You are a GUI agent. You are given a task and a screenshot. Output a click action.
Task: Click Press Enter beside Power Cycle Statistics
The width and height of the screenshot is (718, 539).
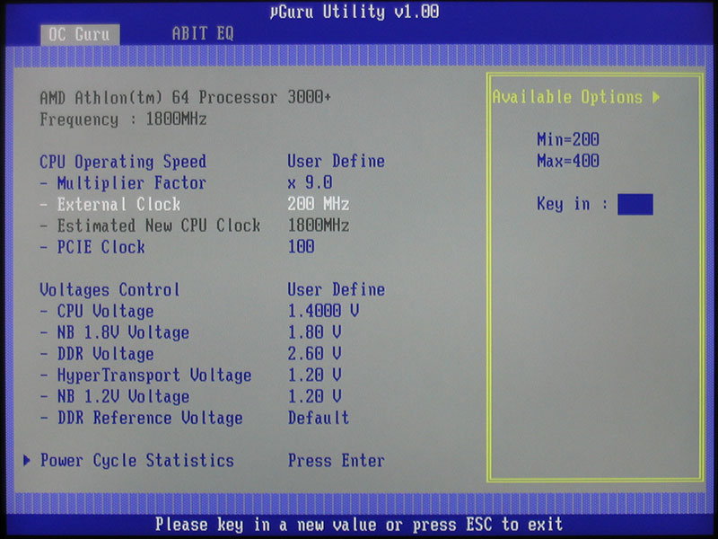click(x=336, y=461)
